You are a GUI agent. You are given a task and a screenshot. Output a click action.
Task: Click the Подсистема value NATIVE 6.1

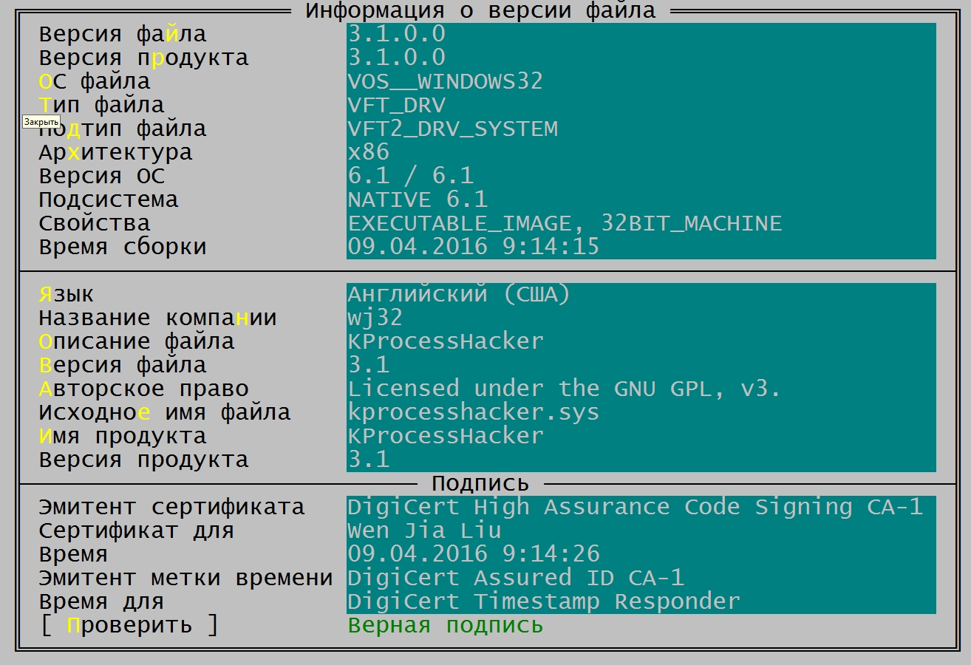(641, 199)
